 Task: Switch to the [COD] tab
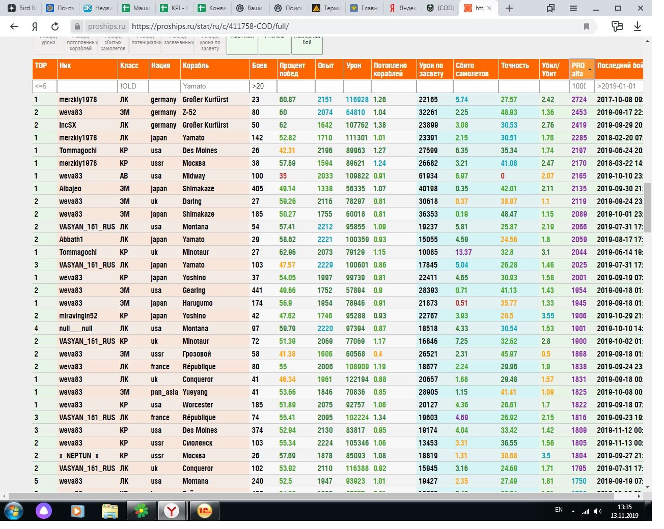[x=440, y=8]
